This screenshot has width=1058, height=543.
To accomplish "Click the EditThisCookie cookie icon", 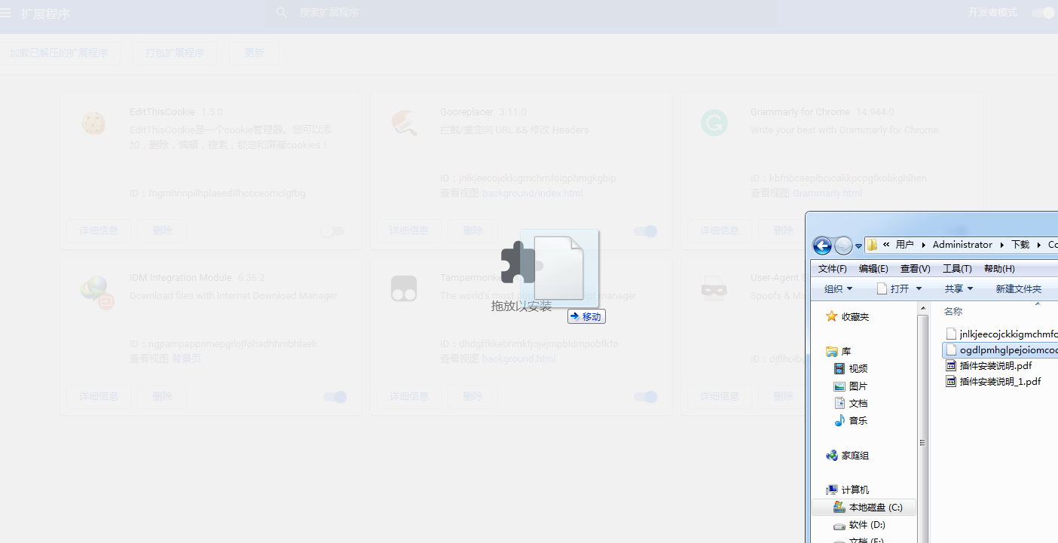I will pos(93,123).
